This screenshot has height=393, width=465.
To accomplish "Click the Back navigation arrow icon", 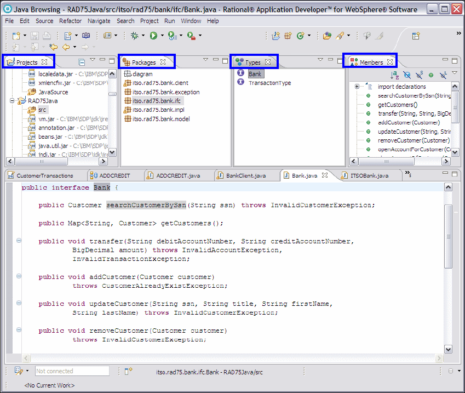I will 66,48.
